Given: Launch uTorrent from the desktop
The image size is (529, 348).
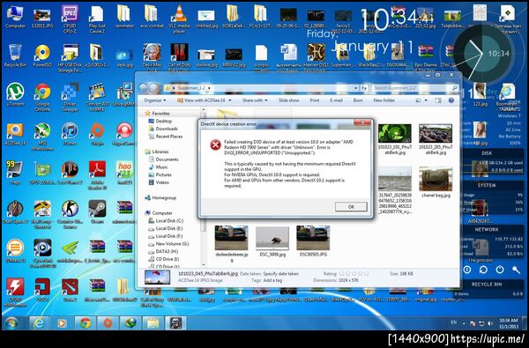Looking at the screenshot, I should (15, 95).
